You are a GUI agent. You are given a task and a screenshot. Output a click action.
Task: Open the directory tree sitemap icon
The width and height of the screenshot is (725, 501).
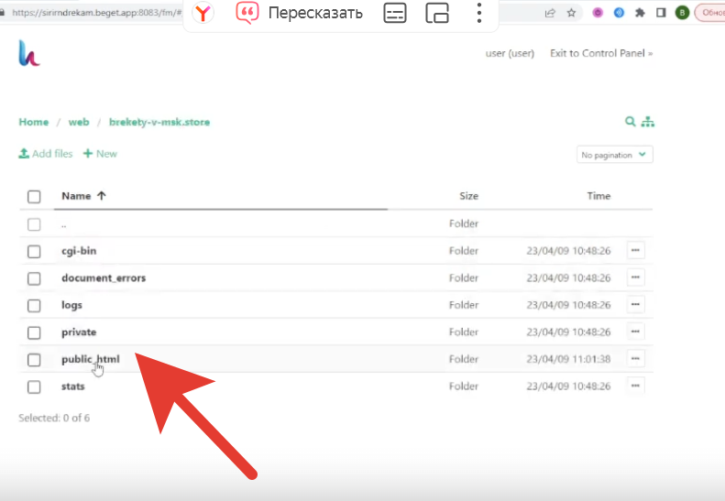pyautogui.click(x=648, y=122)
